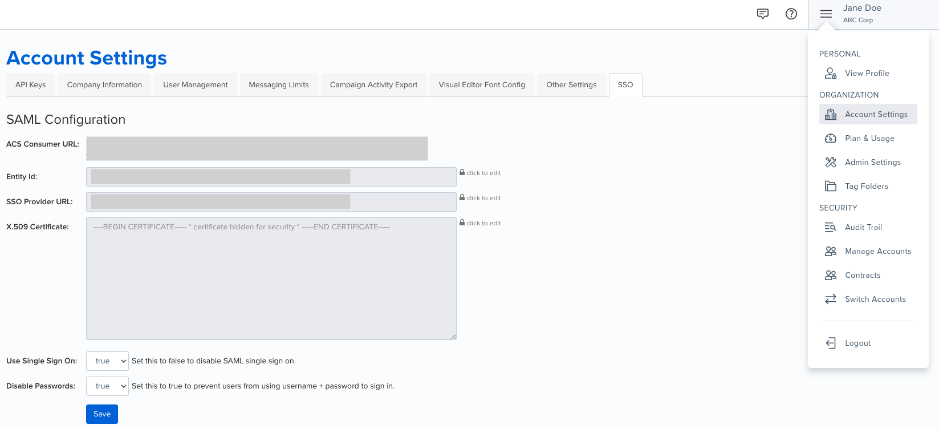Click the SSO Provider URL input field

tap(271, 202)
